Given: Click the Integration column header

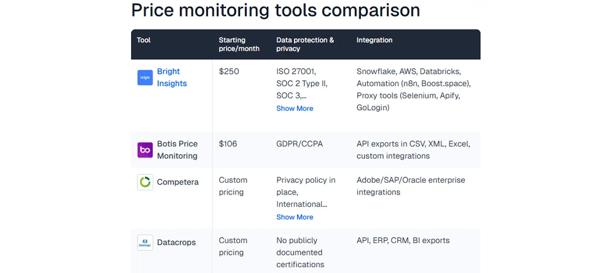Looking at the screenshot, I should point(374,40).
